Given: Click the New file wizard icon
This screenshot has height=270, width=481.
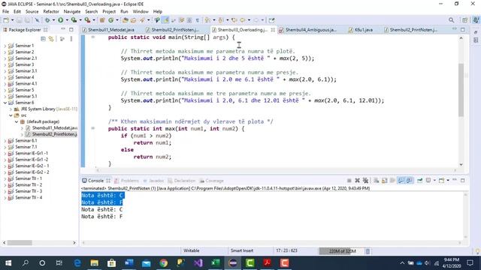Looking at the screenshot, I should tap(6, 20).
